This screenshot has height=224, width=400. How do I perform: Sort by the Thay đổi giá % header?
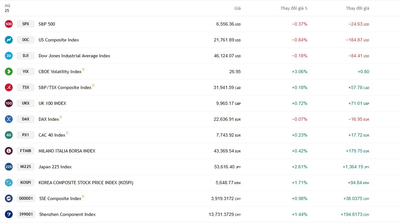tap(294, 8)
